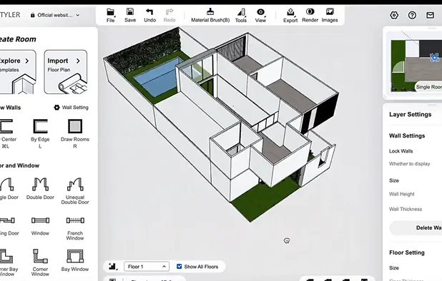The height and width of the screenshot is (281, 442).
Task: Open the File menu
Action: [110, 16]
